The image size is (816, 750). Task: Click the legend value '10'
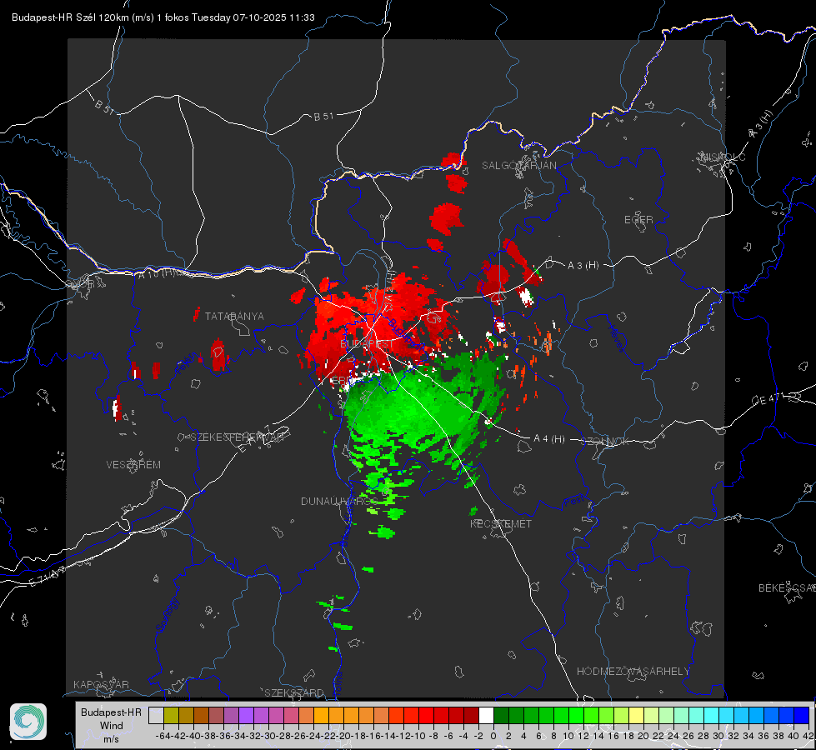[568, 736]
